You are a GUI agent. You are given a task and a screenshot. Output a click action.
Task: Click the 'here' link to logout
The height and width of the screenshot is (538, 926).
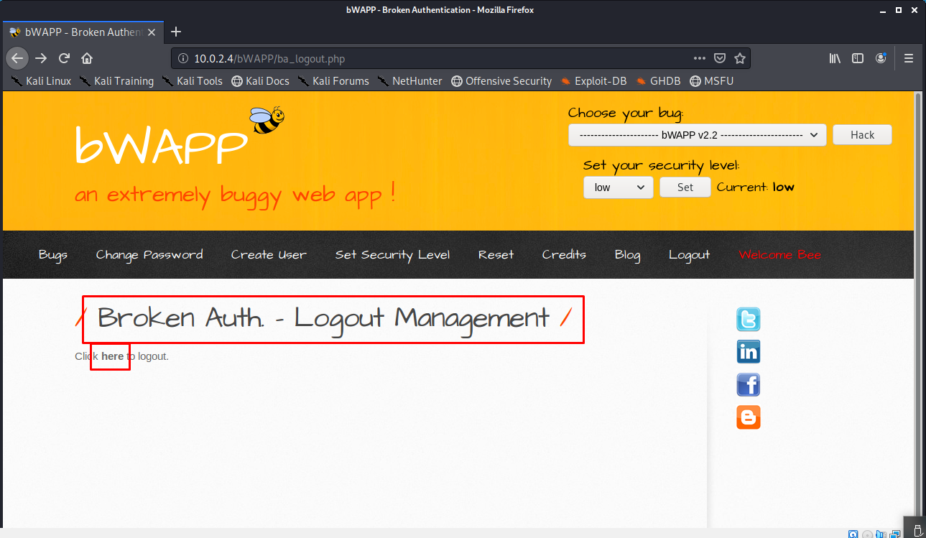pos(111,356)
